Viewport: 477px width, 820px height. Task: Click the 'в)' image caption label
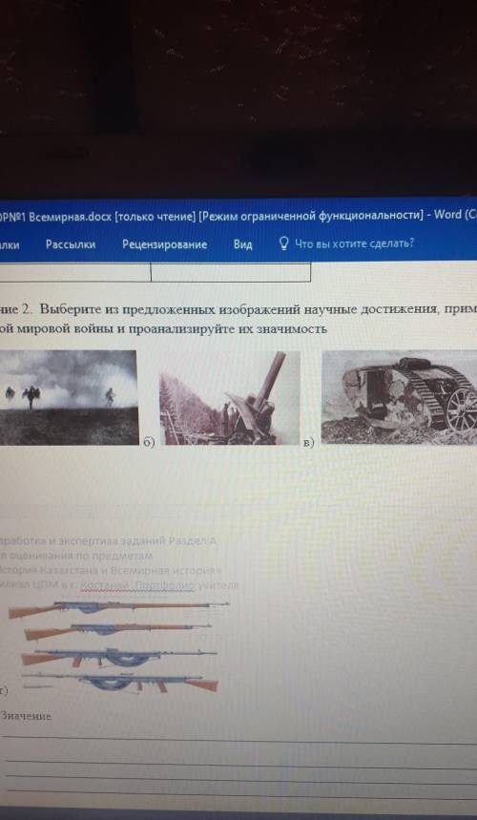(x=309, y=444)
